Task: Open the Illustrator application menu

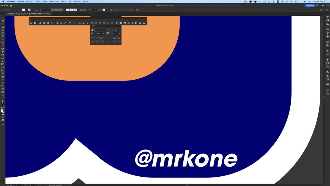Action: (x=11, y=1)
